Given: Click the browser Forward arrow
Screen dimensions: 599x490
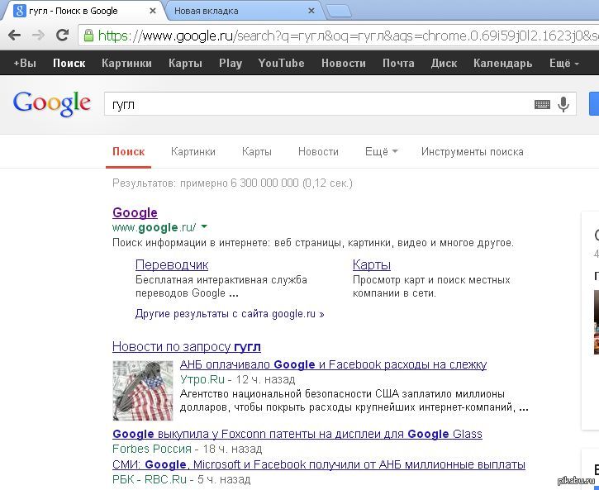Looking at the screenshot, I should coord(38,36).
